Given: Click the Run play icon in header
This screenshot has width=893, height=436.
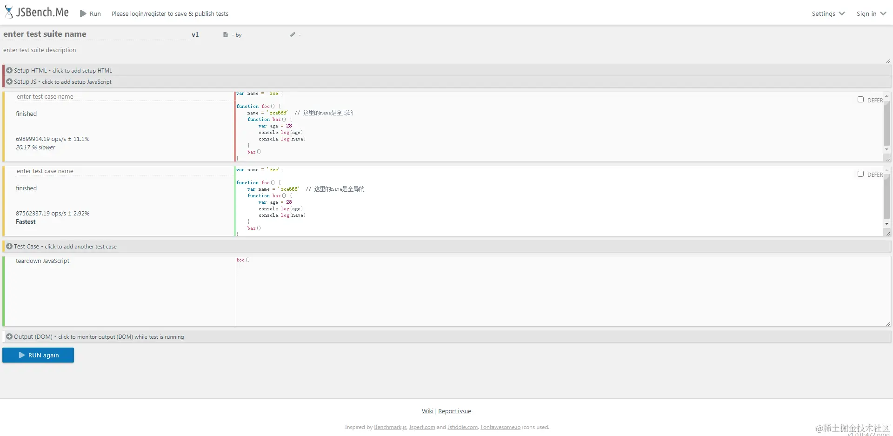Looking at the screenshot, I should pyautogui.click(x=83, y=13).
